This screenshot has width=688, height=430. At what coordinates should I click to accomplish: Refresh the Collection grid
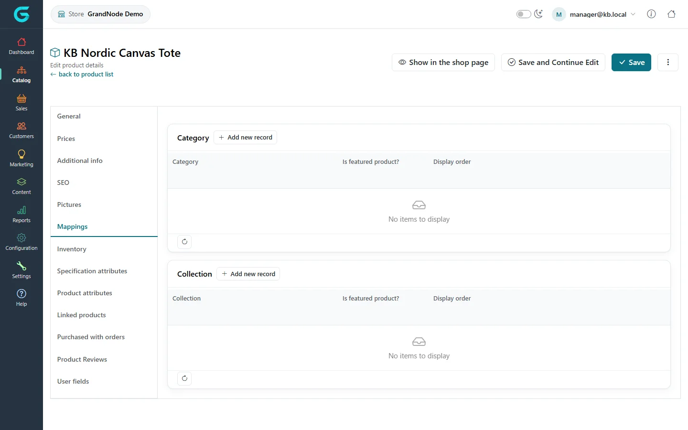click(x=184, y=378)
